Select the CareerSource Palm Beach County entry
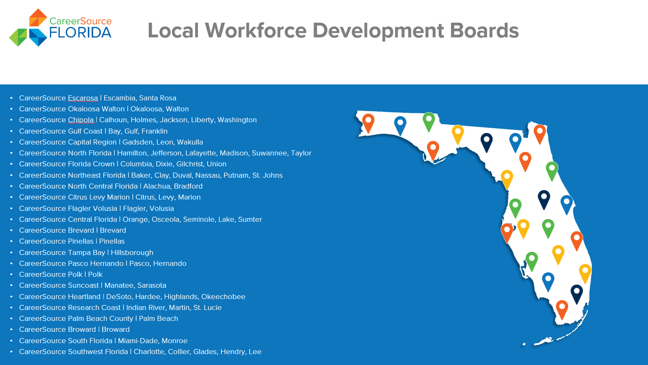Viewport: 648px width, 365px height. [98, 318]
